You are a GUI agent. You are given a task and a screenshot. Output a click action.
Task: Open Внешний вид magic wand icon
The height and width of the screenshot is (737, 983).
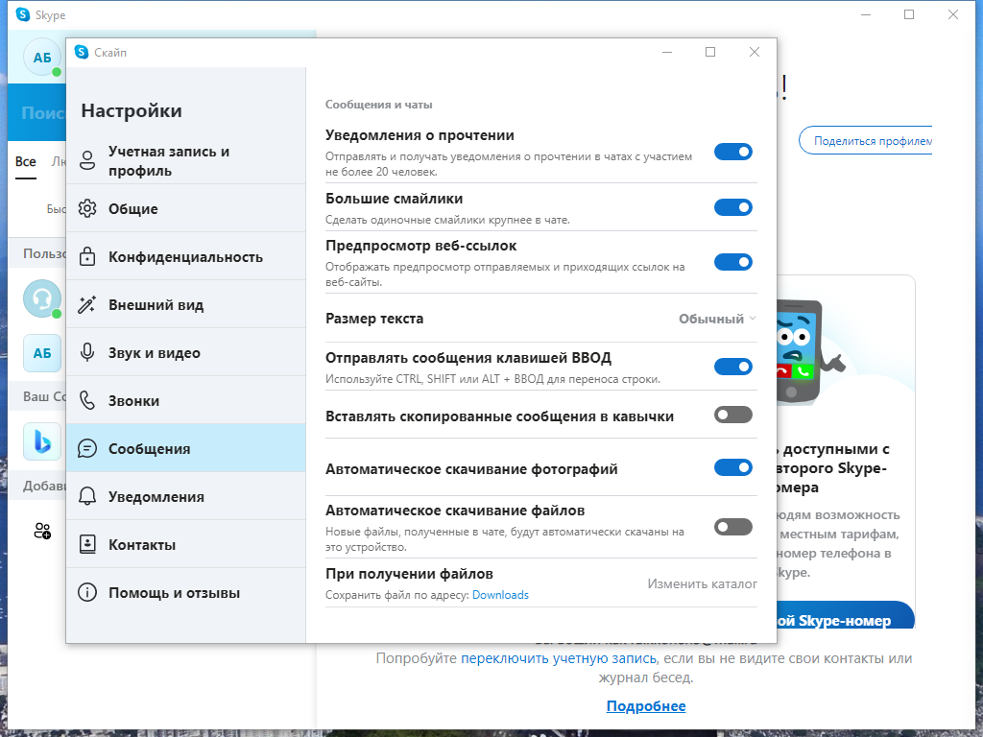87,305
